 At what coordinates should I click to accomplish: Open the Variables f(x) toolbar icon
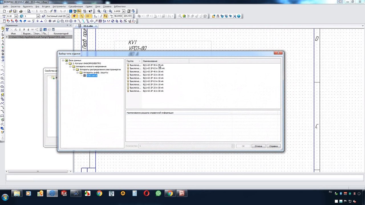[x=79, y=11]
